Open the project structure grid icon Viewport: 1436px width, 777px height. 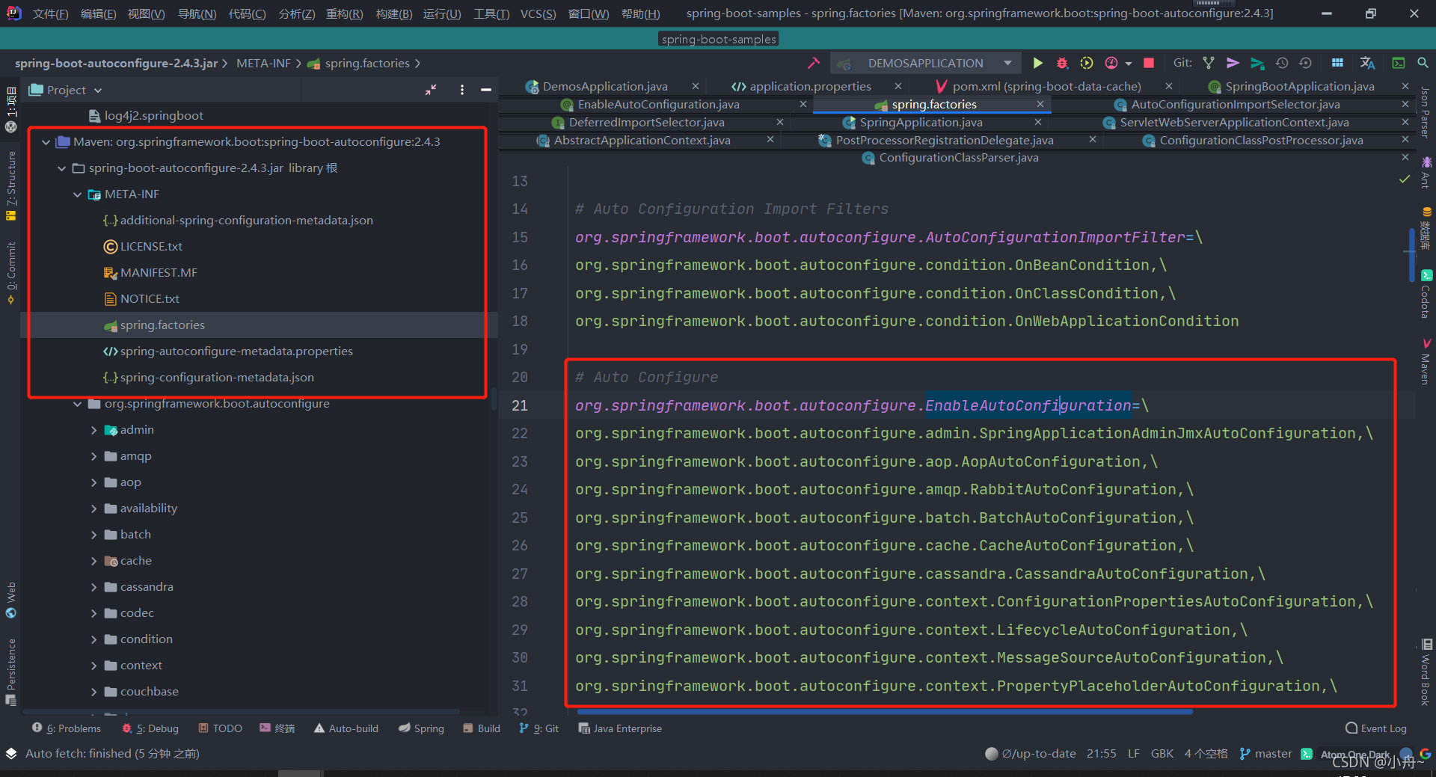pyautogui.click(x=1337, y=63)
